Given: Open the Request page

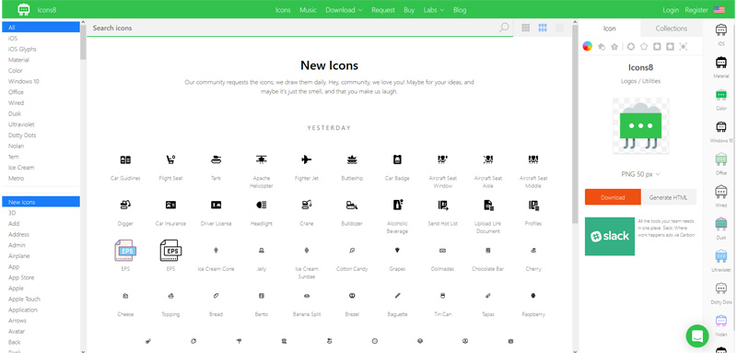Looking at the screenshot, I should 383,10.
